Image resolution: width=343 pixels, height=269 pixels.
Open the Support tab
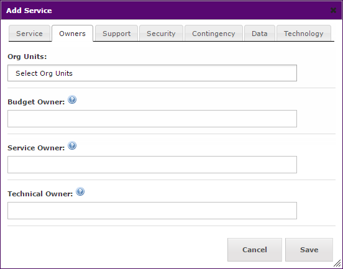click(117, 34)
